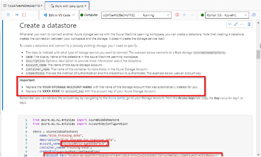The height and width of the screenshot is (157, 261).
Task: Click the account_key value in code line 10
Action: tap(143, 155)
